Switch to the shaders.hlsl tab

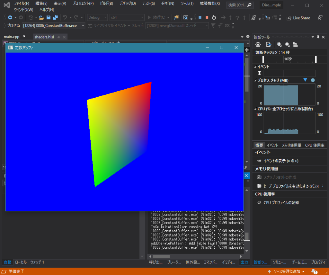[45, 37]
